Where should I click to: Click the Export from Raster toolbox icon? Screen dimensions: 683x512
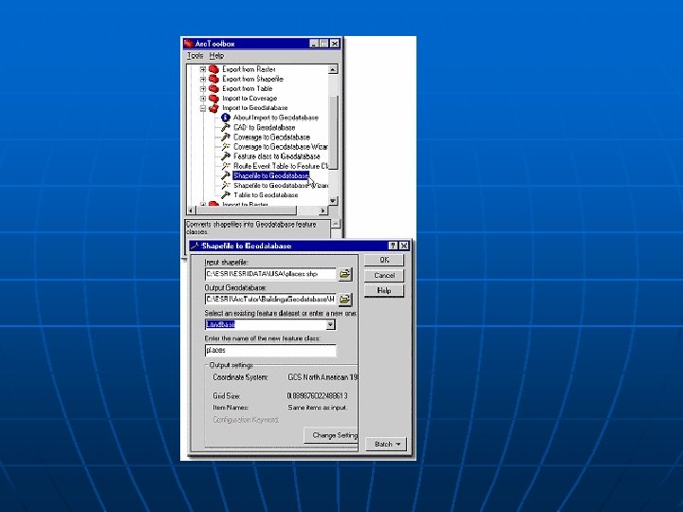tap(213, 69)
